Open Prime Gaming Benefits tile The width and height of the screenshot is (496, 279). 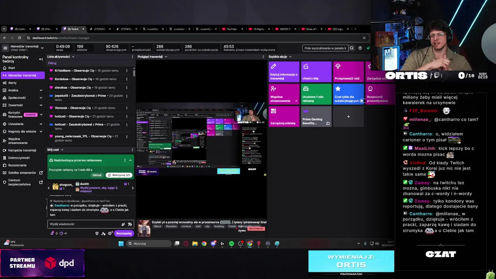pyautogui.click(x=316, y=117)
